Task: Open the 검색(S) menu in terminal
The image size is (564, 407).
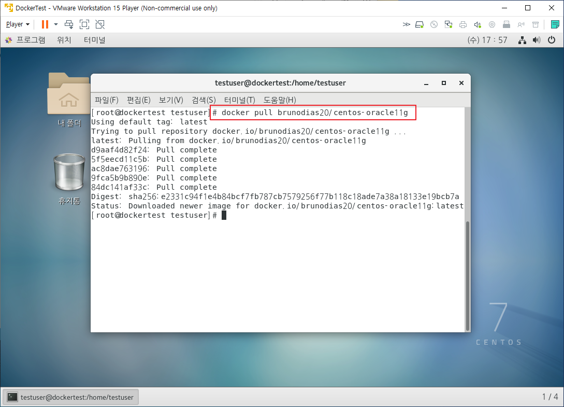Action: pyautogui.click(x=204, y=100)
